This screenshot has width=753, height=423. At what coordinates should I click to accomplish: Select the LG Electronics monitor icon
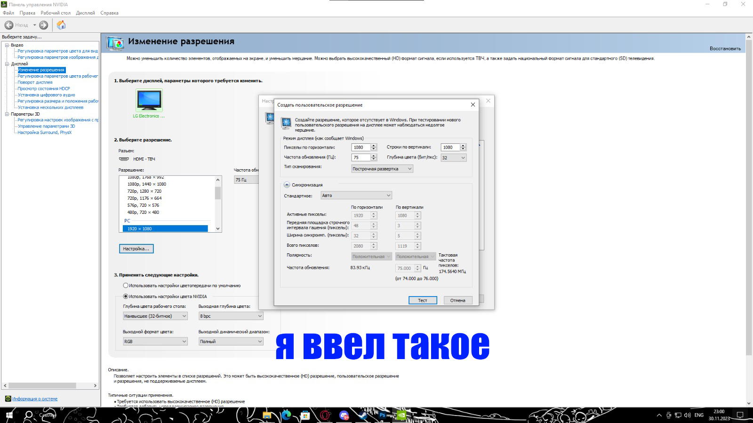[149, 100]
